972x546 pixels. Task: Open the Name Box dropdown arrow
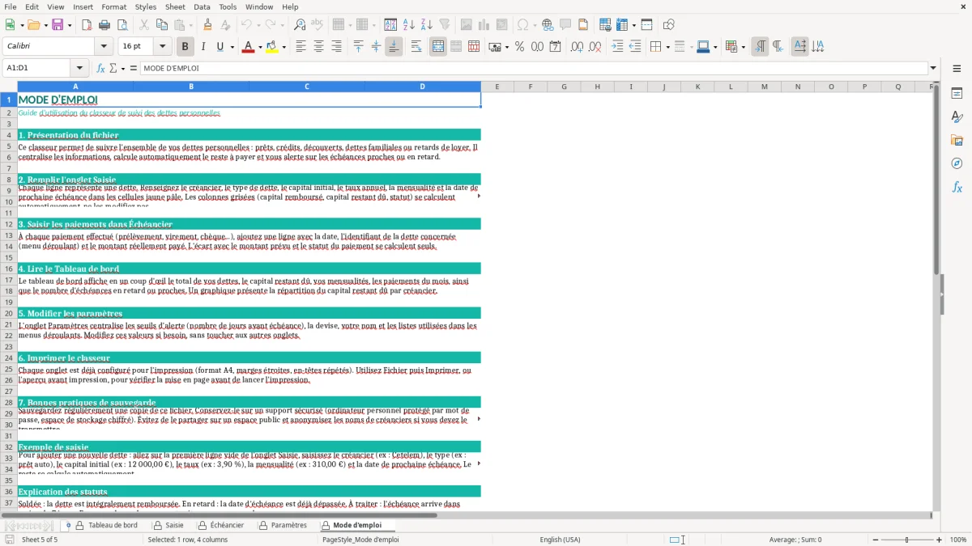(x=79, y=68)
